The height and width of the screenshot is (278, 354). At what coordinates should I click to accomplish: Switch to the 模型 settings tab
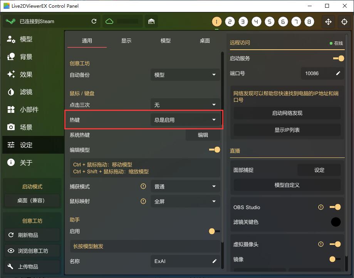[x=166, y=40]
